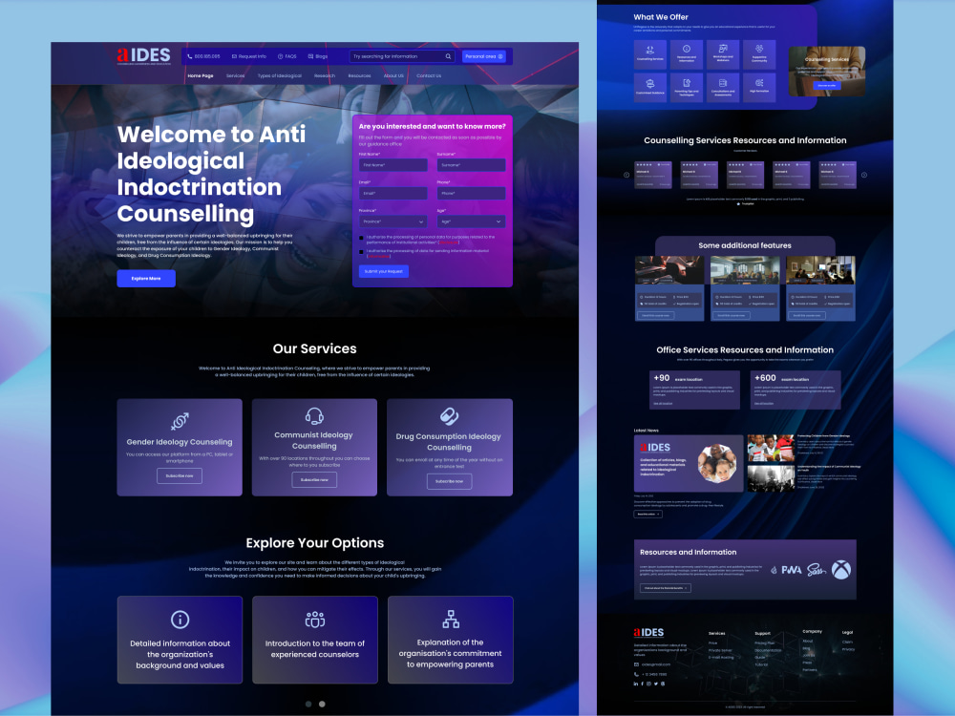Open the last tile in What We Offer
Screen dimensions: 955x716
(x=759, y=87)
